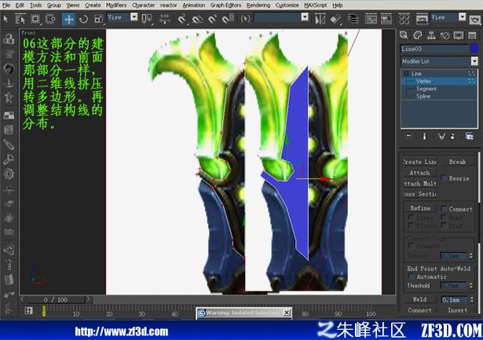Open the Layer Manager icon
Image resolution: width=483 pixels, height=340 pixels.
point(353,19)
